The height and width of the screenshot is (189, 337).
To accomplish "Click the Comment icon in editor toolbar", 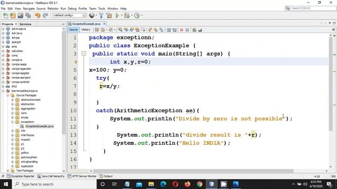I will [x=194, y=30].
